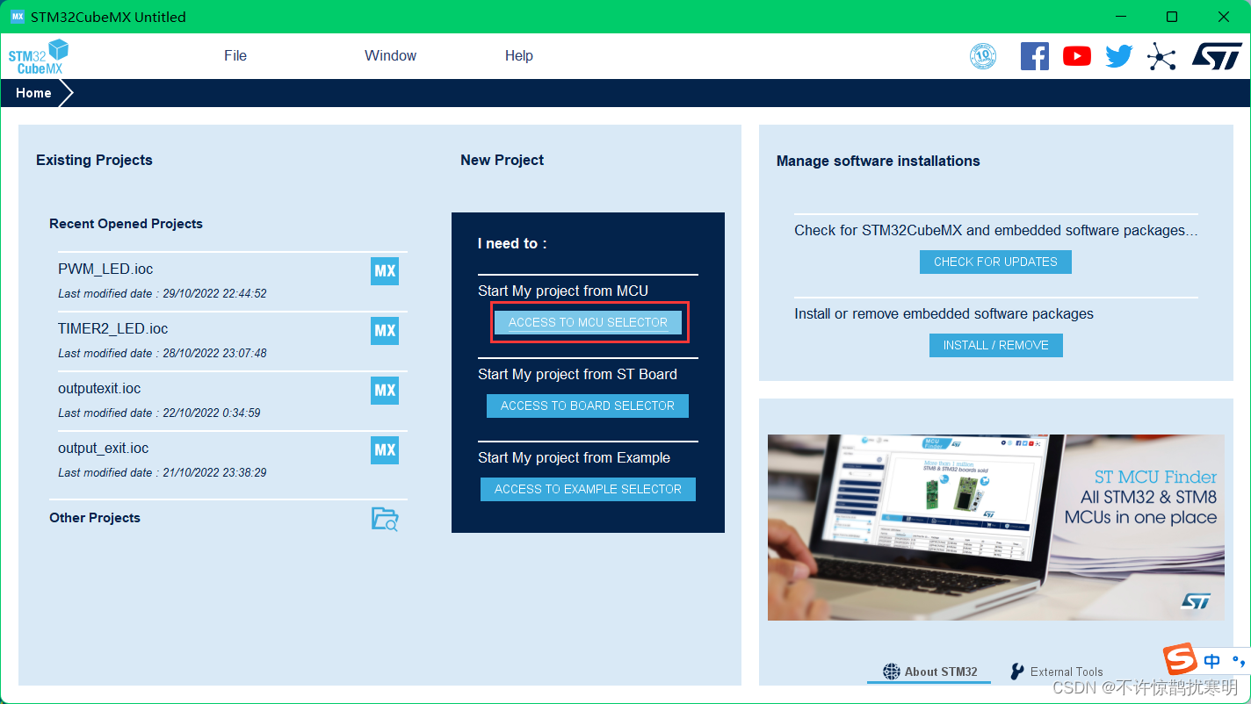The width and height of the screenshot is (1251, 704).
Task: Go to the Home breadcrumb
Action: (x=33, y=93)
